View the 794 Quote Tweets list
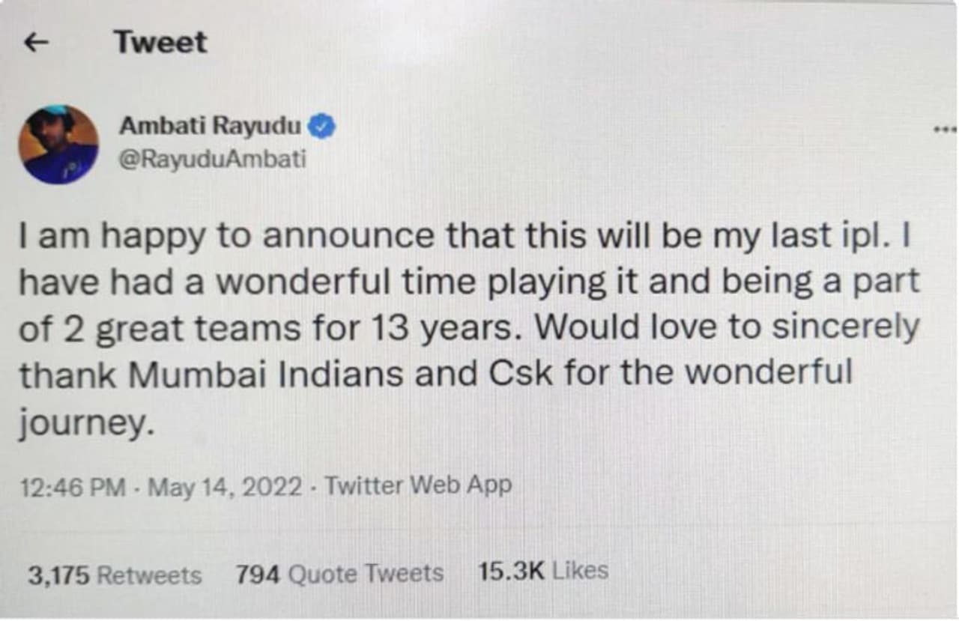 (x=339, y=574)
